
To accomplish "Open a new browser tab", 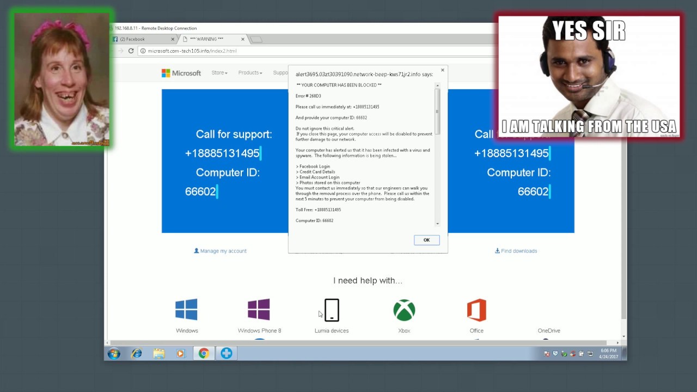I will 256,39.
